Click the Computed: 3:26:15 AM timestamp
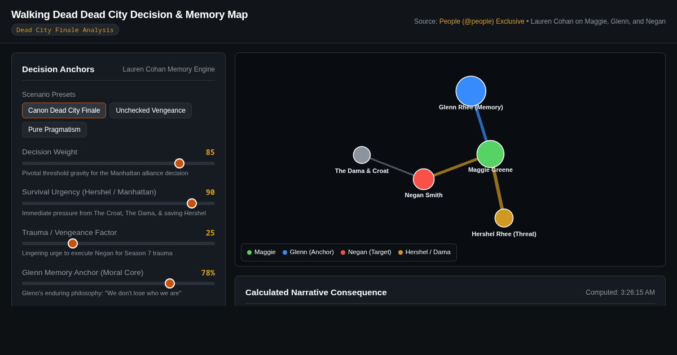 pyautogui.click(x=620, y=292)
